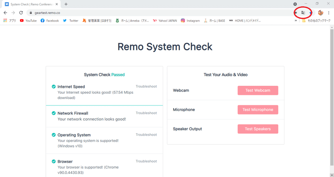The image size is (334, 177).
Task: Open the tab search dropdown arrow
Action: [x=295, y=4]
